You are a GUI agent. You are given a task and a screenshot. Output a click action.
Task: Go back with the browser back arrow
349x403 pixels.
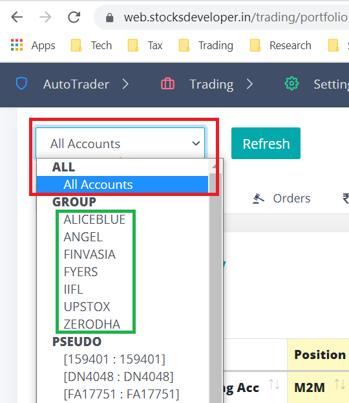pos(17,17)
